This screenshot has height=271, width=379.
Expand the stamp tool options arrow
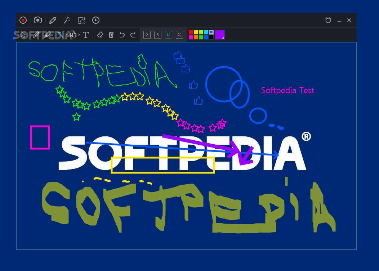(79, 35)
